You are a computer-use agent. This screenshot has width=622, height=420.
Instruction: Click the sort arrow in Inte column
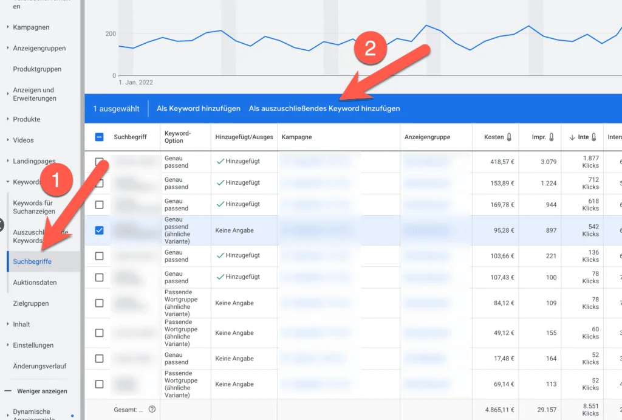click(572, 137)
